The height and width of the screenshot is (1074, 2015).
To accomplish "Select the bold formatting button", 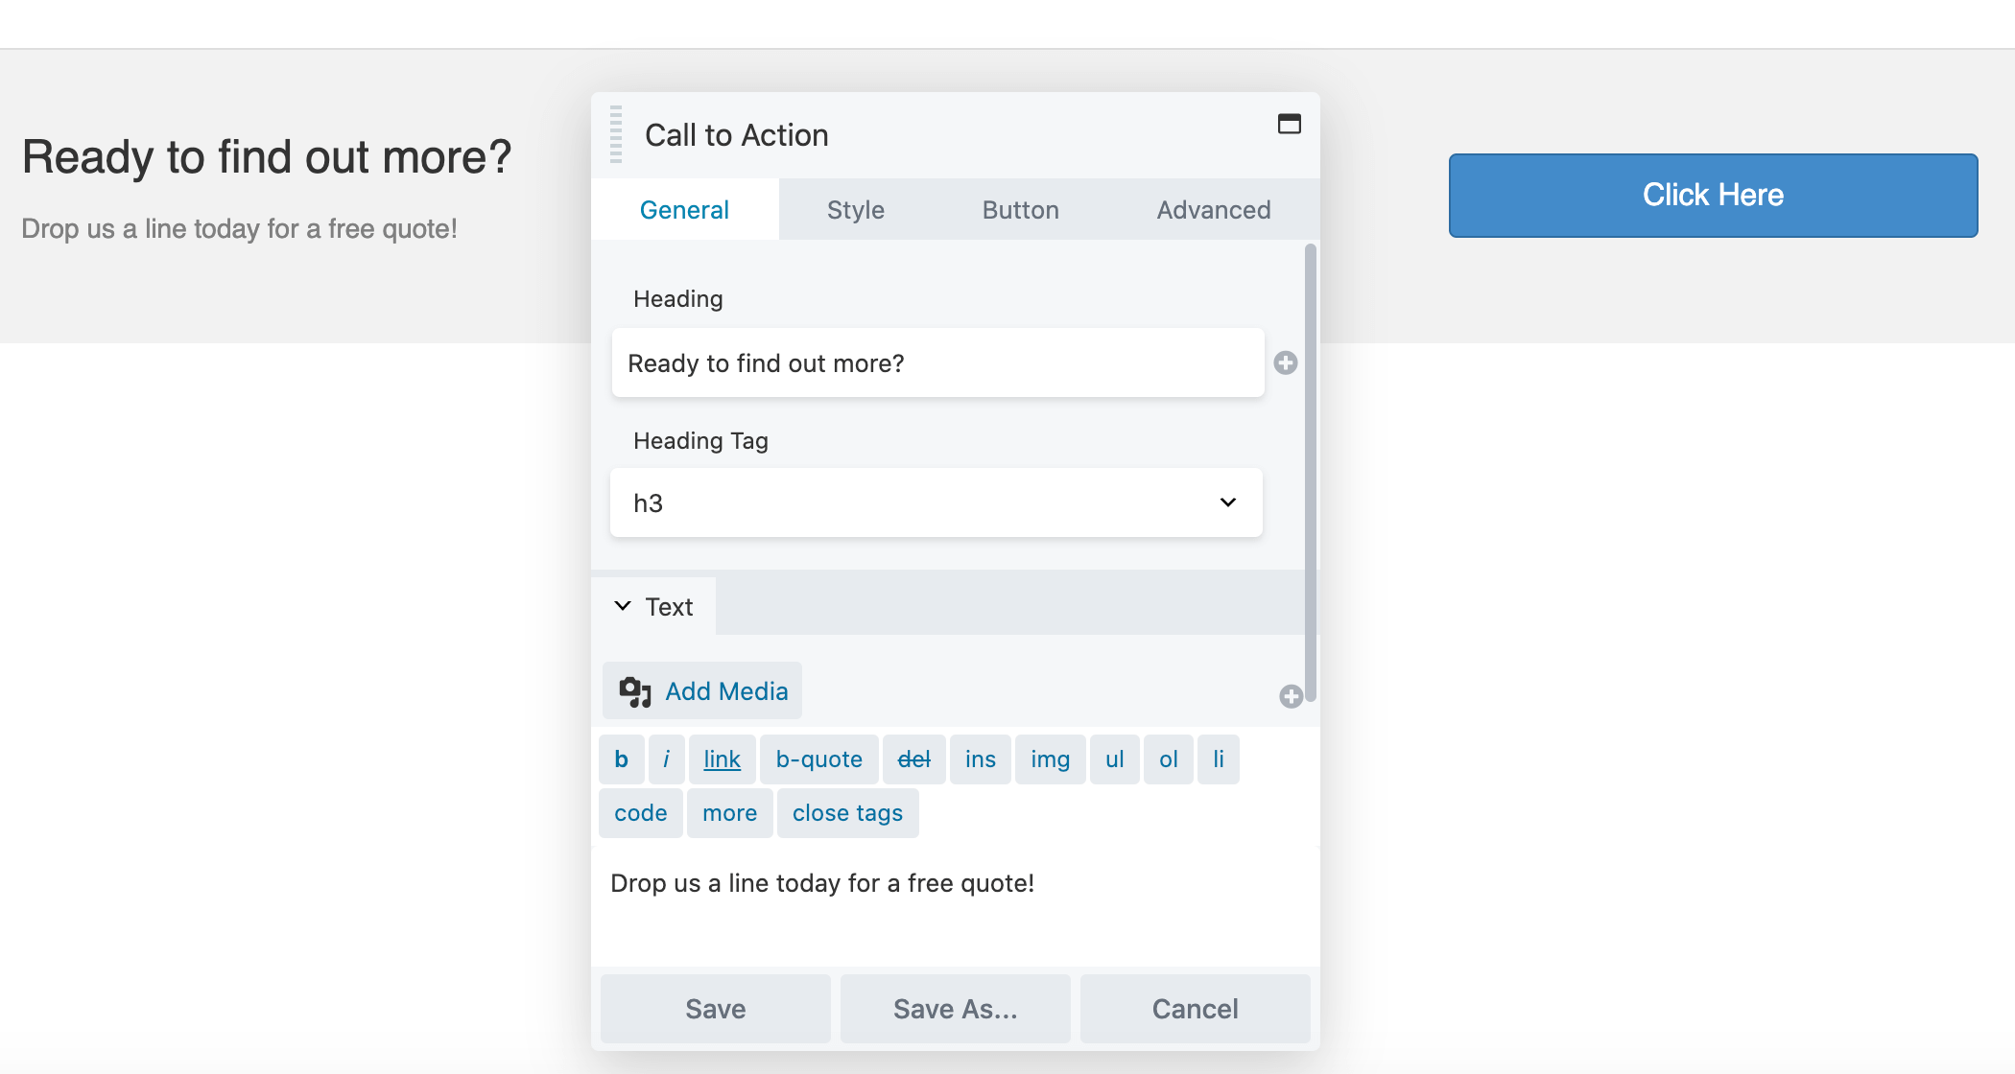I will point(621,759).
